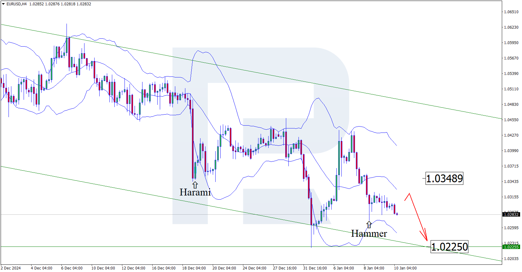Click the 1.05950 price axis value

pos(511,43)
